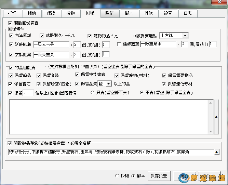The height and width of the screenshot is (185, 228).
Task: Toggle the 保留煉化奇材 checkbox
Action: pos(164,84)
